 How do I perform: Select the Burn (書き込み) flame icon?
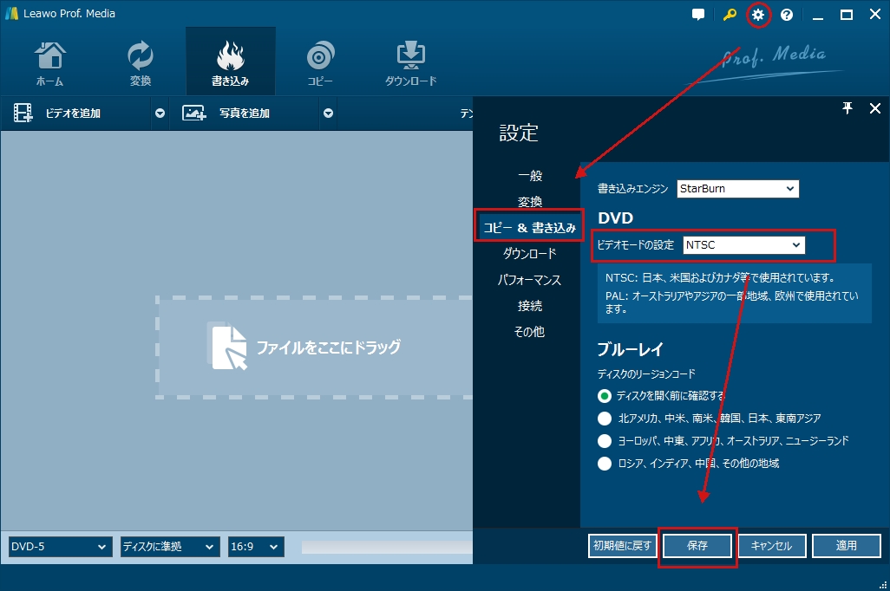click(x=231, y=55)
